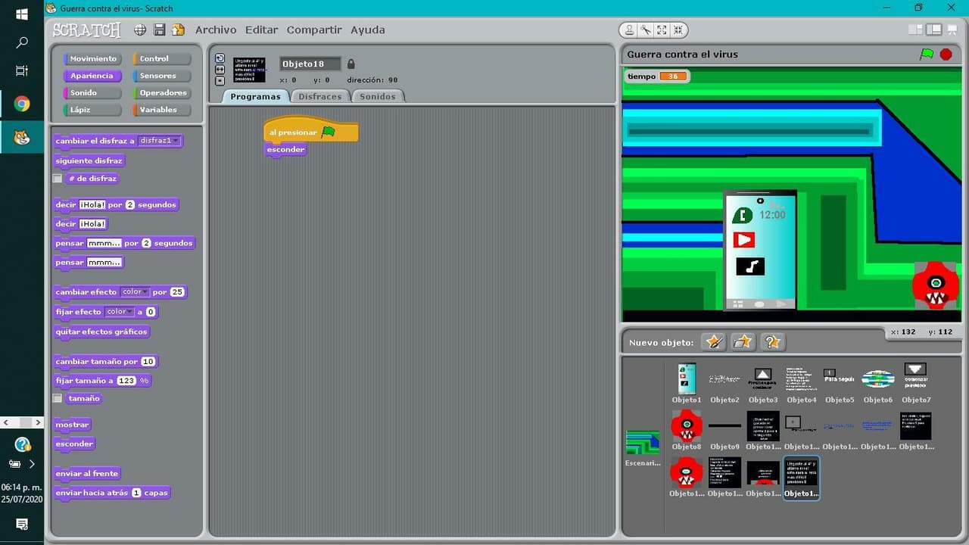The width and height of the screenshot is (969, 545).
Task: Open the language globe icon
Action: click(140, 30)
